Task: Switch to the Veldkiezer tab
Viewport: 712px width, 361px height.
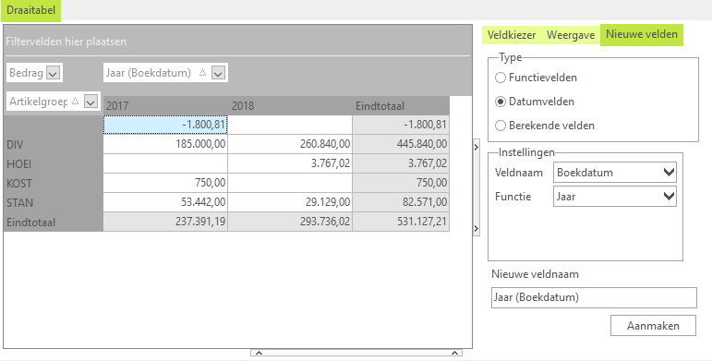Action: coord(512,35)
